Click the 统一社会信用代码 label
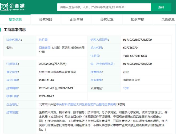Screen dimensions: 176x134 [x=102, y=64]
